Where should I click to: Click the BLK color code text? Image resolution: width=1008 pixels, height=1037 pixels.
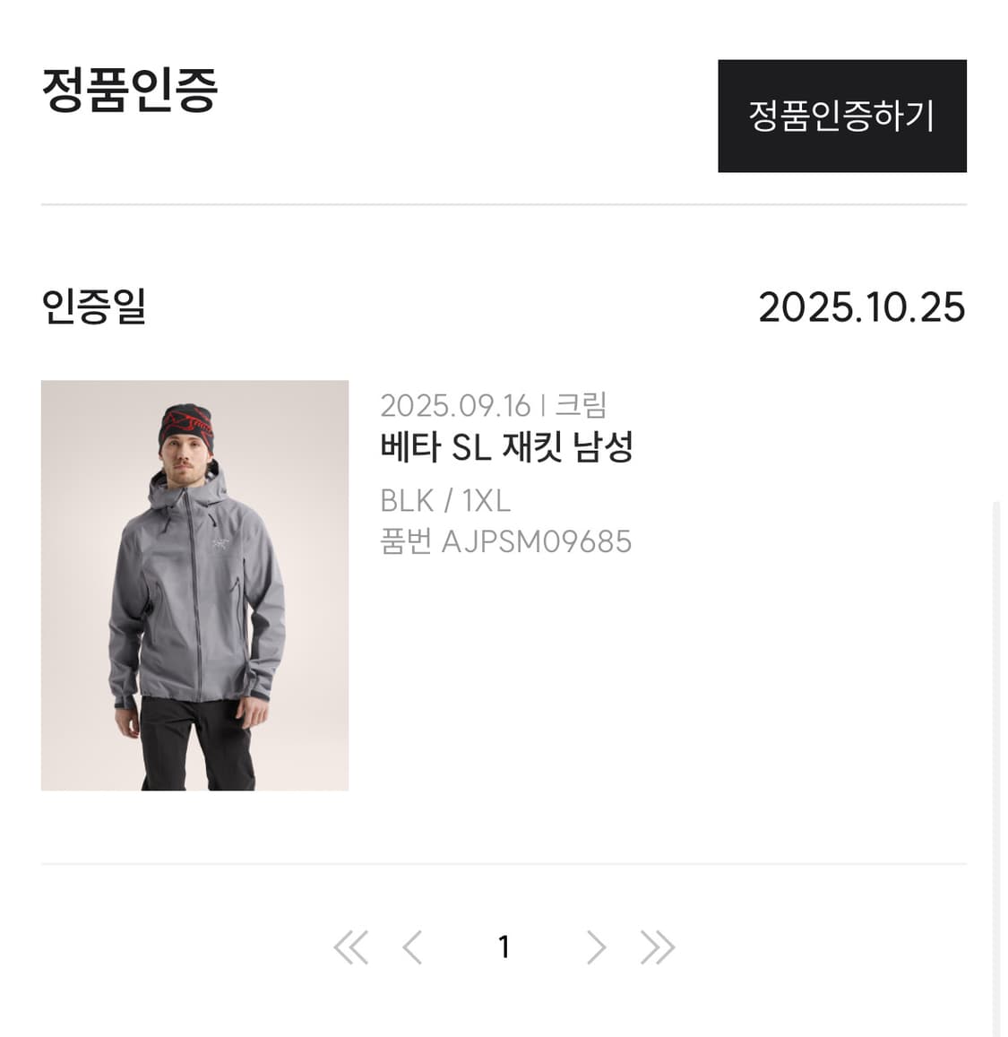[x=407, y=500]
